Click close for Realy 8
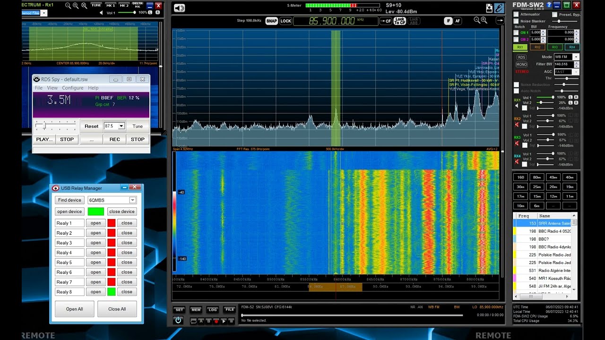This screenshot has width=605, height=340. pos(127,292)
